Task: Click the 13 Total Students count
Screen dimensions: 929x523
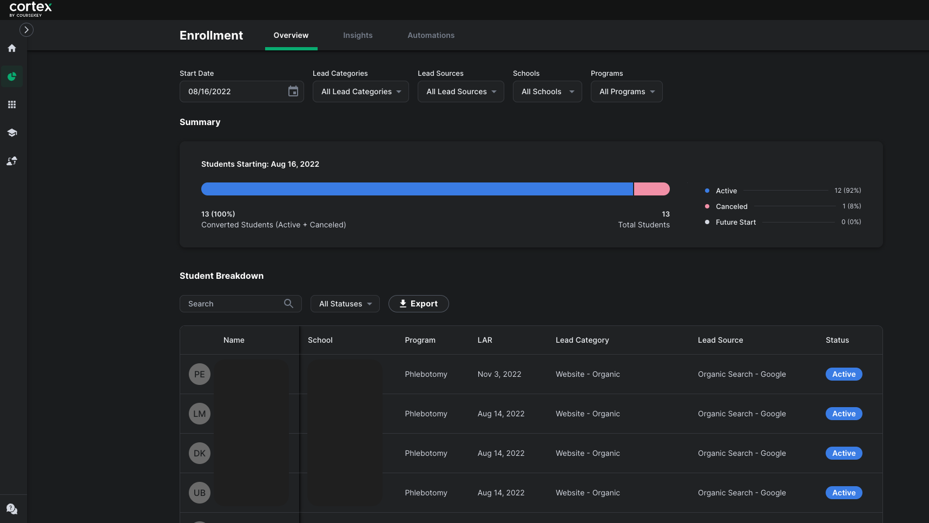Action: coord(666,214)
